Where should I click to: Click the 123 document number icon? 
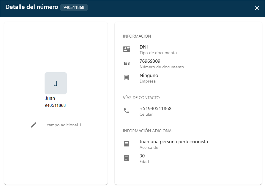point(127,64)
